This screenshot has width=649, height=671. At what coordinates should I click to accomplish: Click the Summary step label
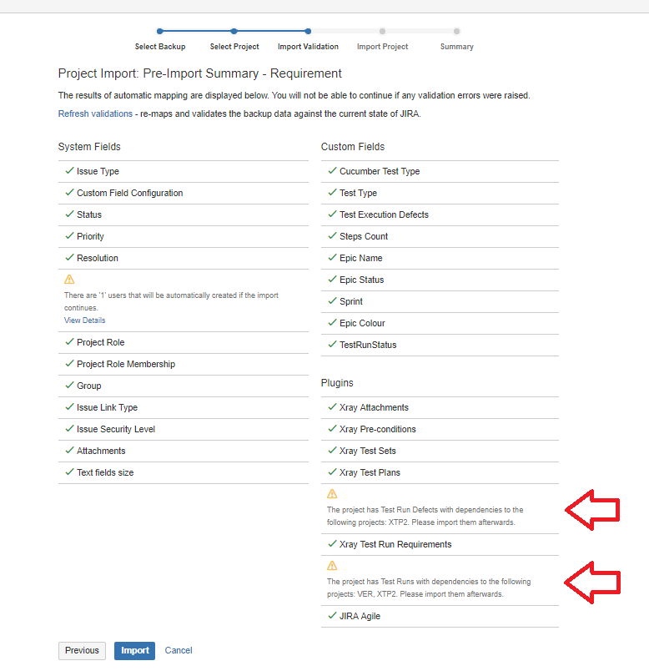coord(457,46)
